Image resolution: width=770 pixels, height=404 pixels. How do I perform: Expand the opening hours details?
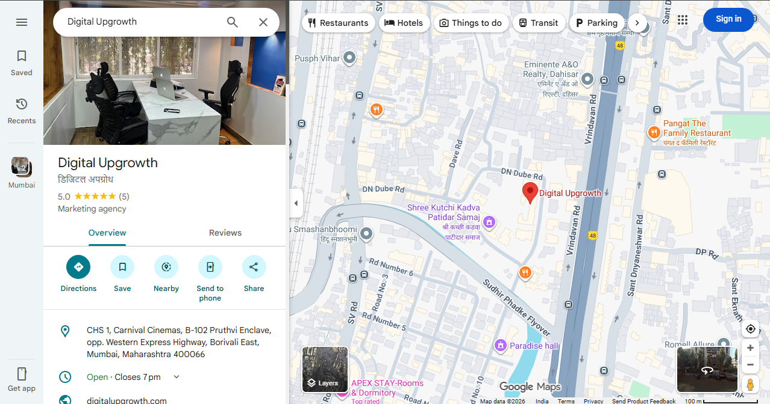pyautogui.click(x=176, y=376)
